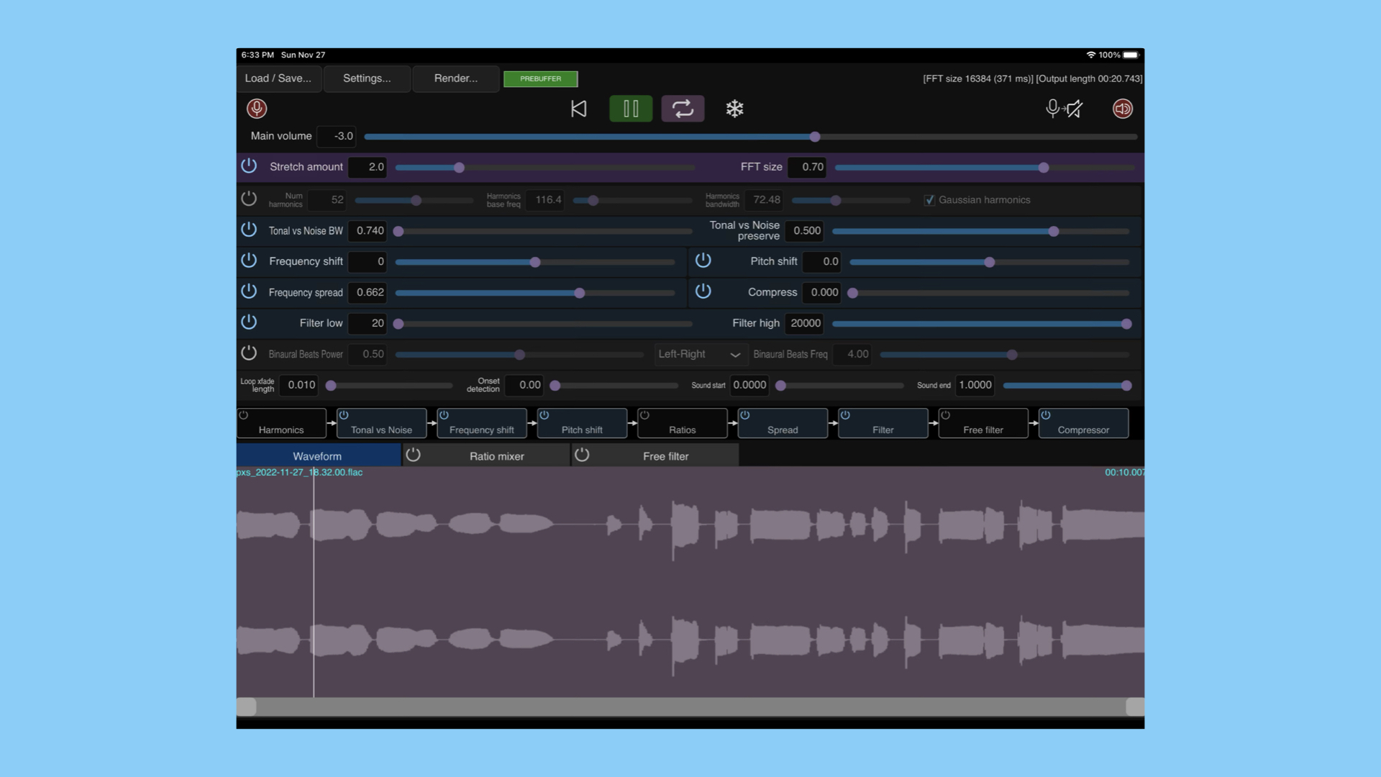The image size is (1381, 777).
Task: Select the Ratios chain module
Action: point(682,424)
